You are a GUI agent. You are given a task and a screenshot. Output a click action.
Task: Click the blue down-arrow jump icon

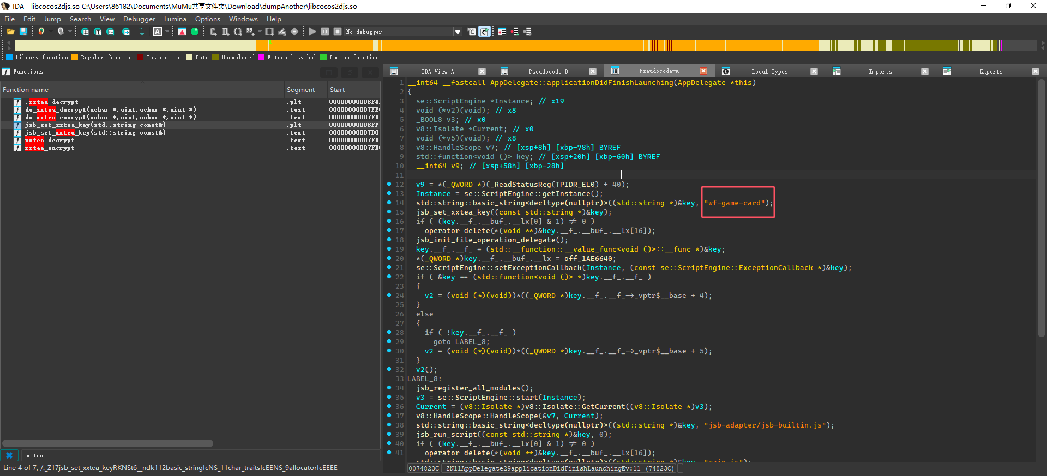pyautogui.click(x=142, y=32)
